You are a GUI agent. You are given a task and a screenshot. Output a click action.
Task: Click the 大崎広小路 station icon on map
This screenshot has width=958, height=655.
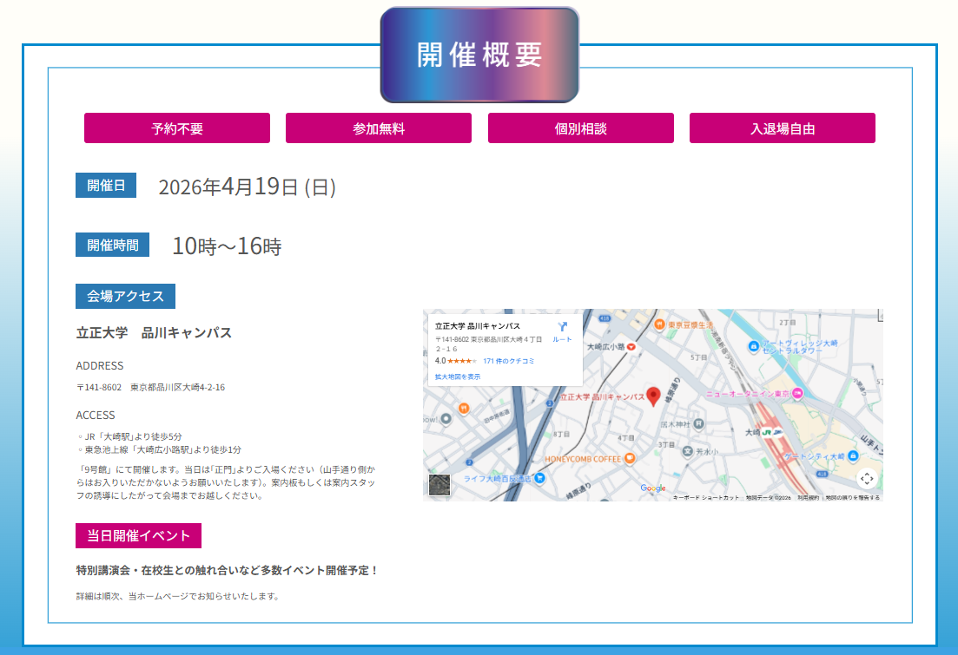[631, 345]
